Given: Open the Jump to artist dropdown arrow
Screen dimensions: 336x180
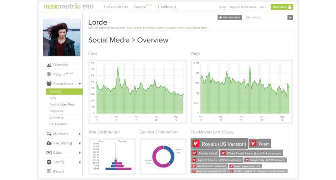Looking at the screenshot, I should (290, 17).
